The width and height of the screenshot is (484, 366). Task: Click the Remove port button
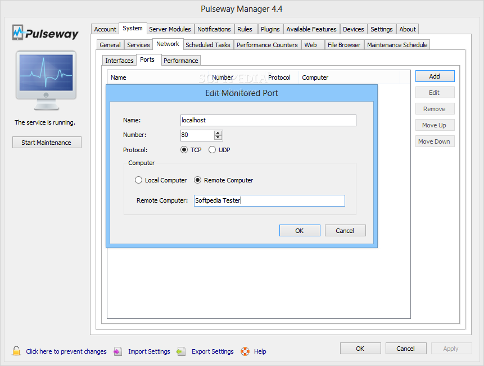point(435,109)
